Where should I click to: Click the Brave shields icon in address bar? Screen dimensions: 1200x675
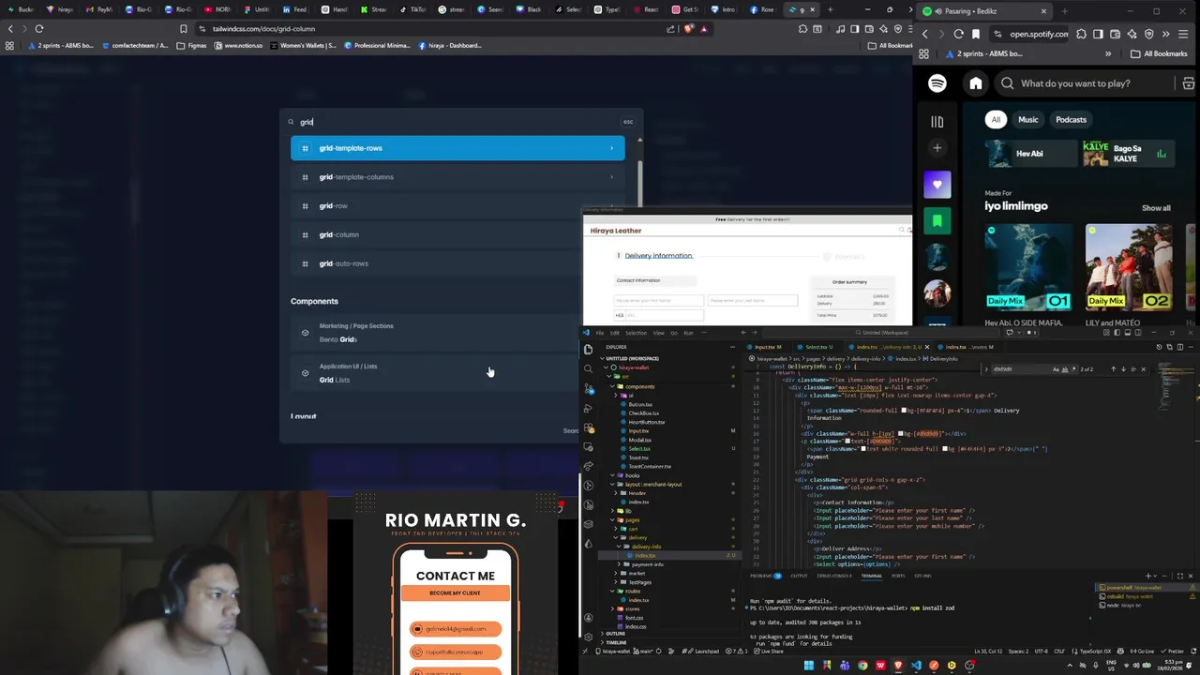click(x=689, y=29)
